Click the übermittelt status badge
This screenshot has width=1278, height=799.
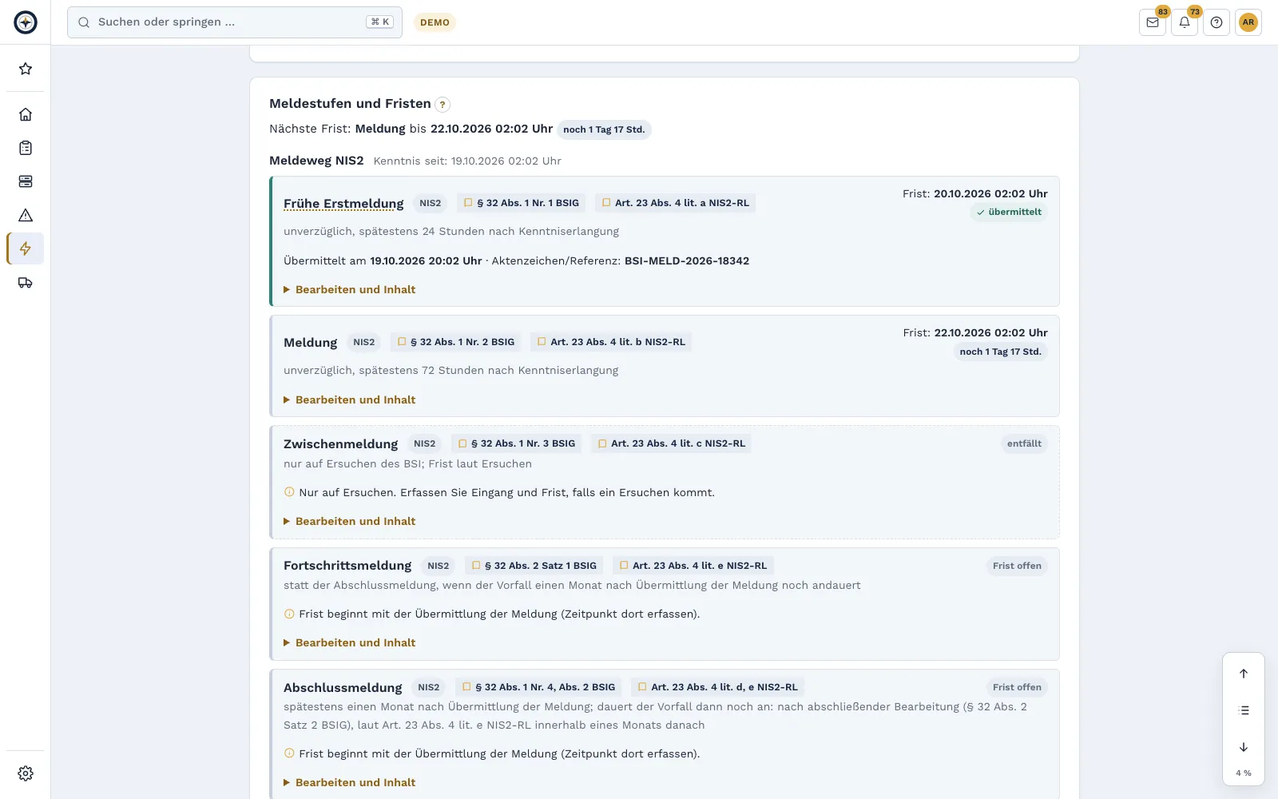1009,213
